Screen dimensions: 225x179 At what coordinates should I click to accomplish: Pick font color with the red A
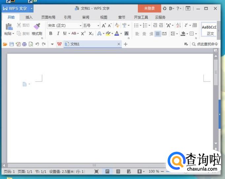[x=117, y=34]
